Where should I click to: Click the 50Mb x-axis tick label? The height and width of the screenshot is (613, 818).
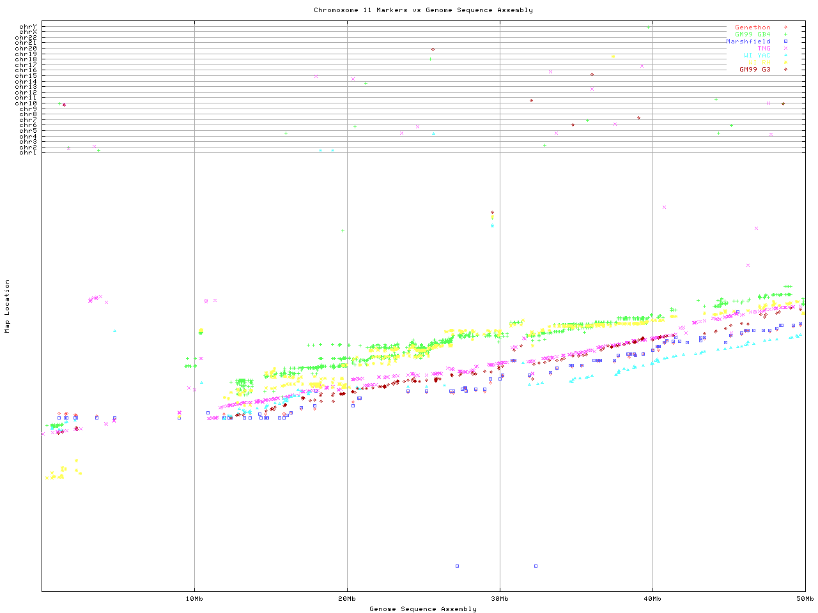tap(805, 599)
